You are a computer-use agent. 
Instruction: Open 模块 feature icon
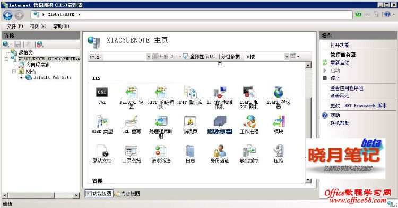(x=279, y=122)
